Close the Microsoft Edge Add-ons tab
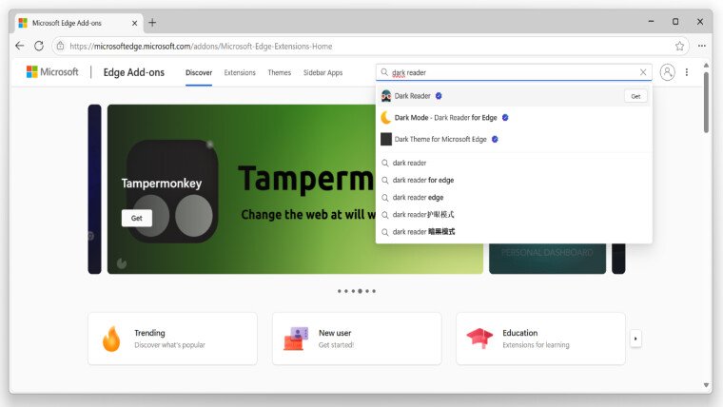 tap(135, 23)
